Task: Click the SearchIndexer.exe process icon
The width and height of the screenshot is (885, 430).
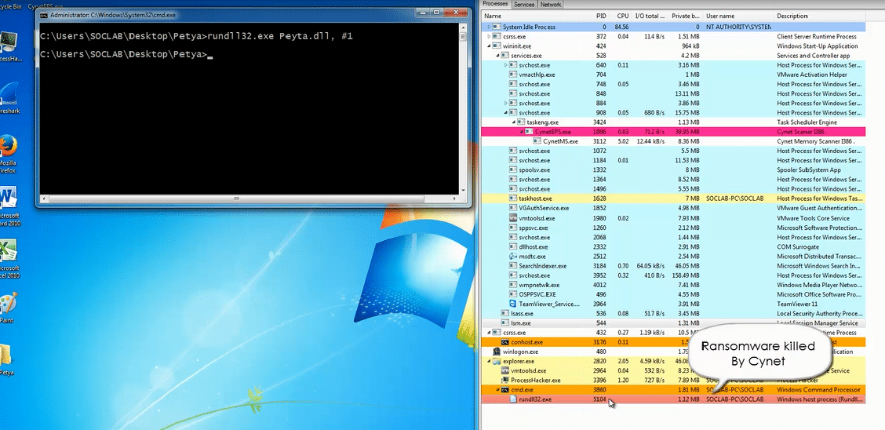Action: pyautogui.click(x=513, y=266)
